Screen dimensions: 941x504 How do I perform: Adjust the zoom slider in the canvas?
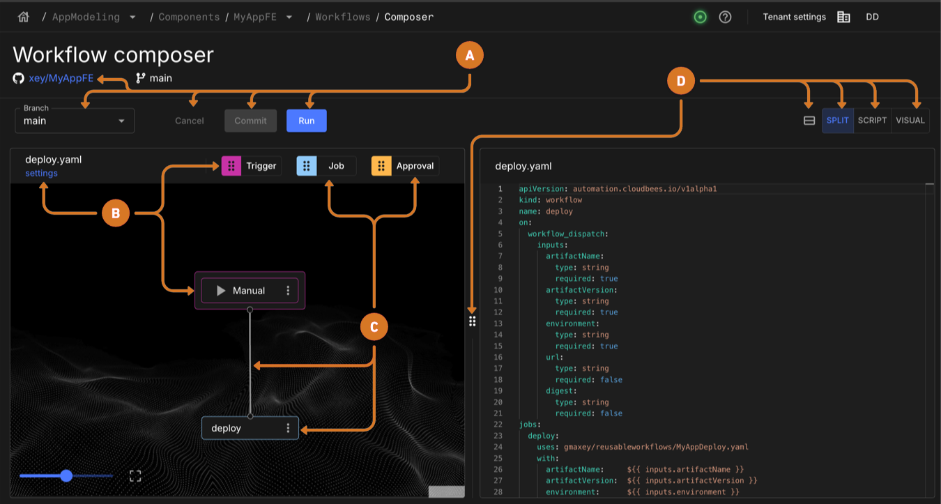(x=66, y=475)
